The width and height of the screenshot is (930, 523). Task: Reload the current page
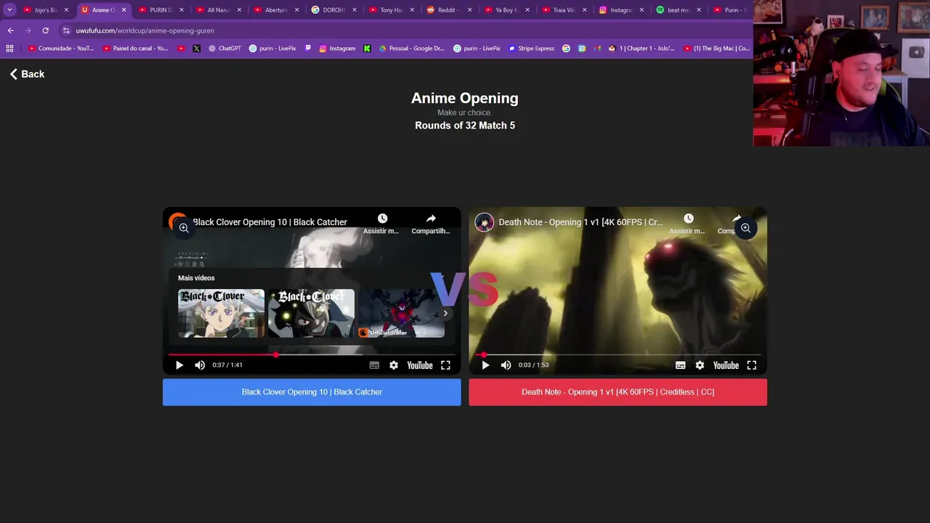[x=45, y=31]
